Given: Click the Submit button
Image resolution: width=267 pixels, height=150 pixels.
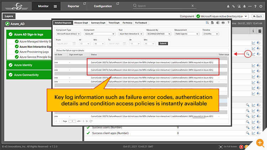Looking at the screenshot, I should [163, 44].
